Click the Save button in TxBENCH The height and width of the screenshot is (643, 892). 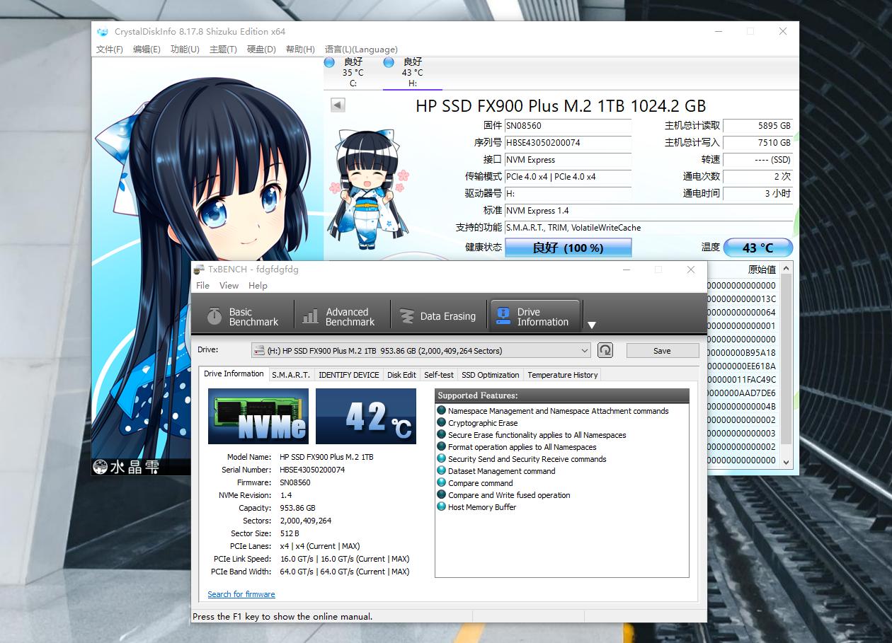click(x=661, y=350)
